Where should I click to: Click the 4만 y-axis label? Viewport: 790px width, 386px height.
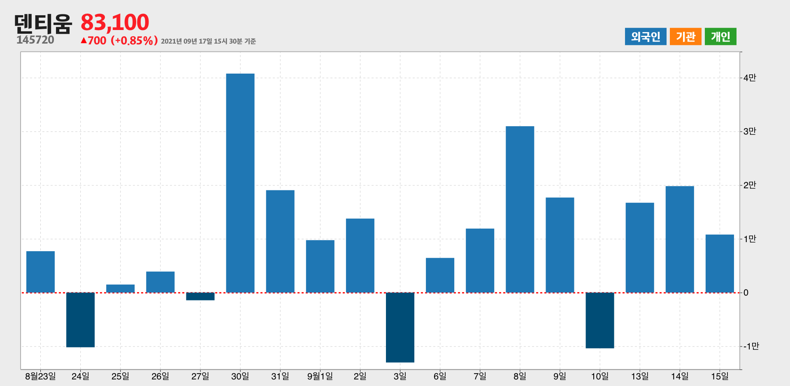click(750, 78)
